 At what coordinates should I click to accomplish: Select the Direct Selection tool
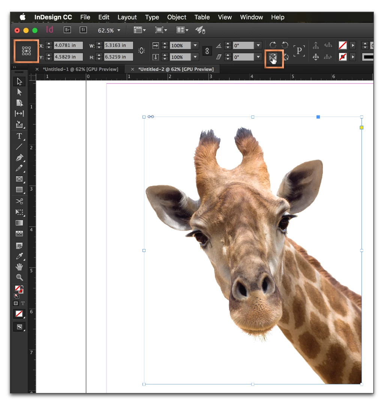(x=19, y=92)
